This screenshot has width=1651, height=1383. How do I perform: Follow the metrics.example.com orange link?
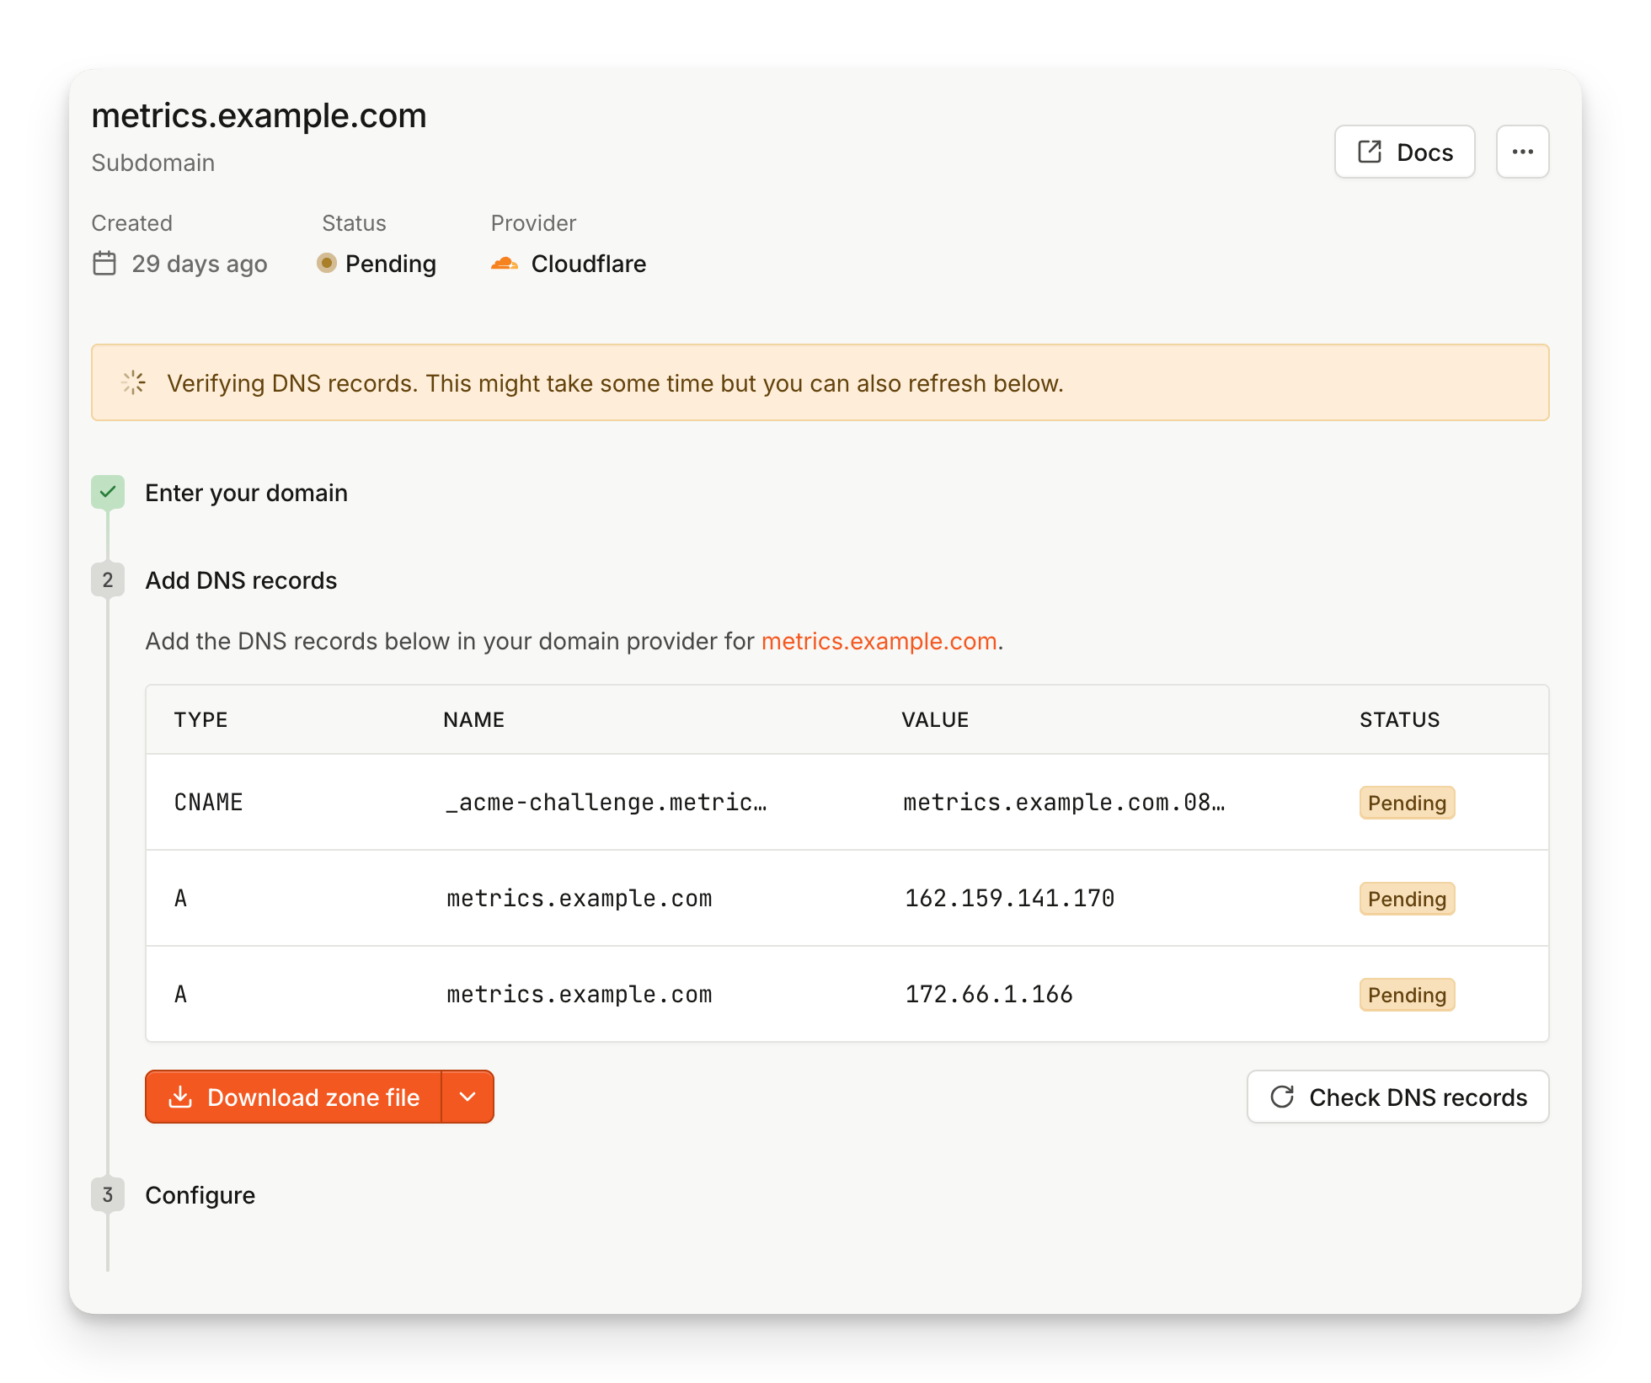[x=879, y=641]
